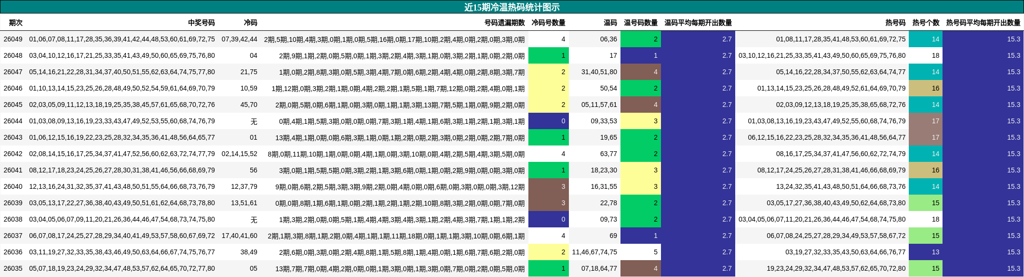
Task: Select period cell 26036
Action: pos(13,252)
